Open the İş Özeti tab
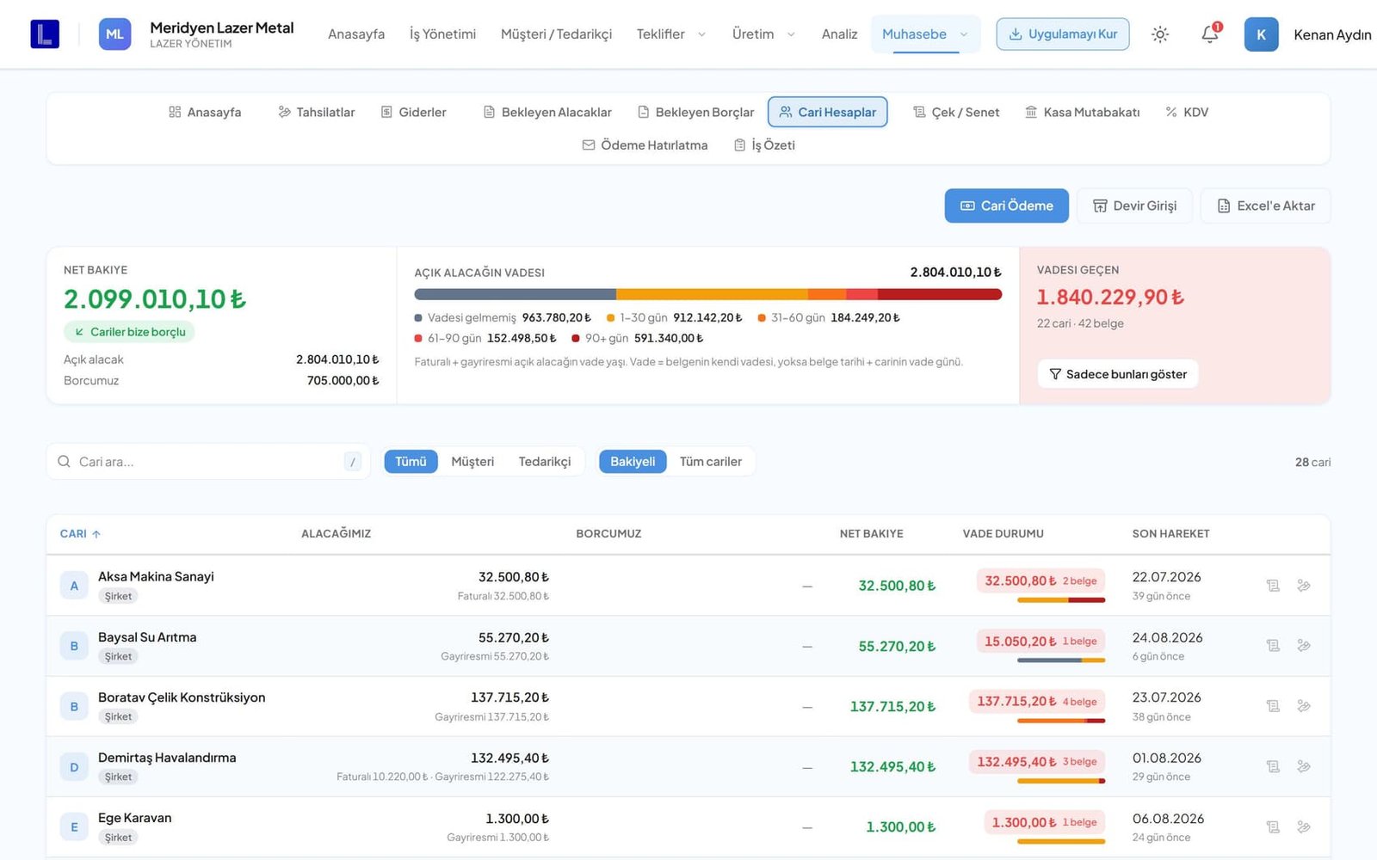 tap(764, 145)
